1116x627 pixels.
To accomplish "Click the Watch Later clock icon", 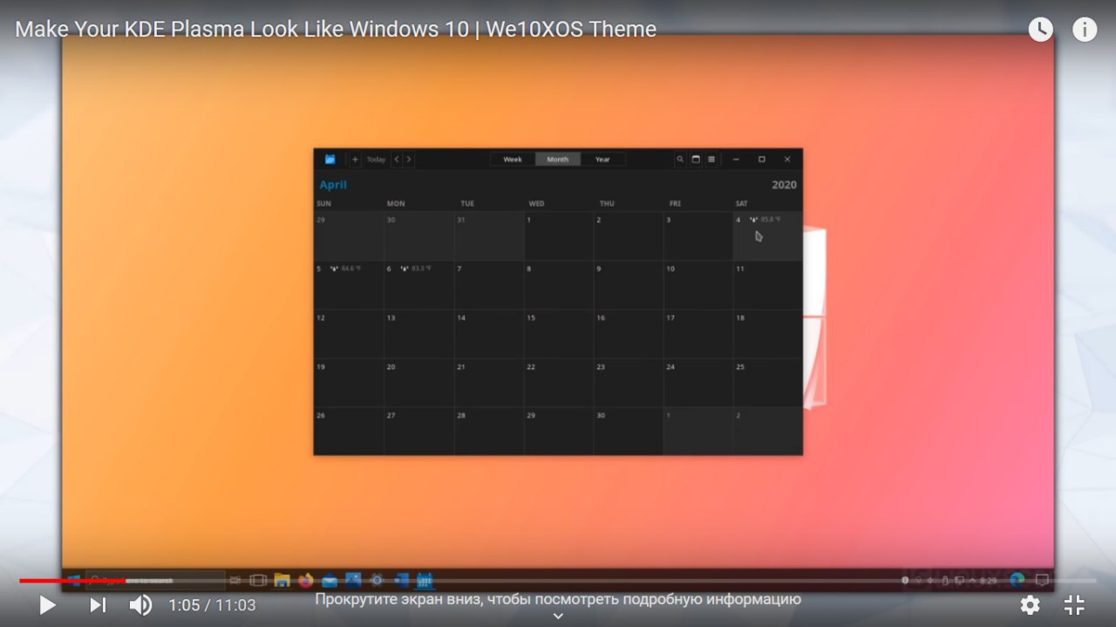I will pos(1040,30).
